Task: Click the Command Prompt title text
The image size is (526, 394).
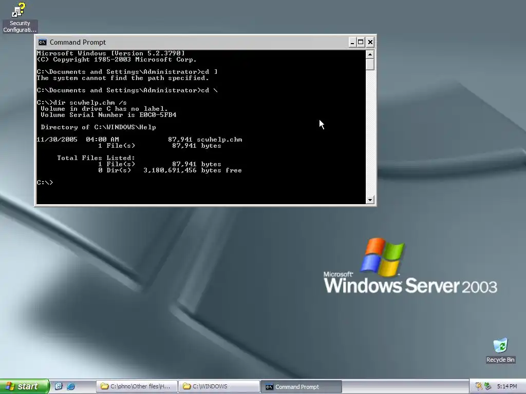Action: click(x=78, y=42)
